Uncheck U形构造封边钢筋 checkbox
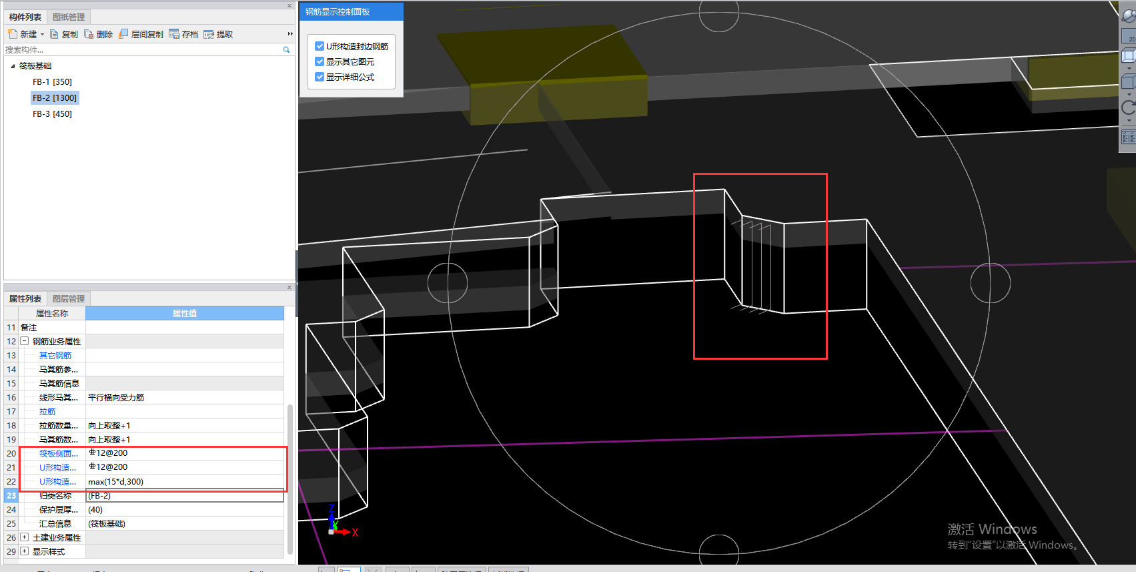The width and height of the screenshot is (1136, 572). 320,46
